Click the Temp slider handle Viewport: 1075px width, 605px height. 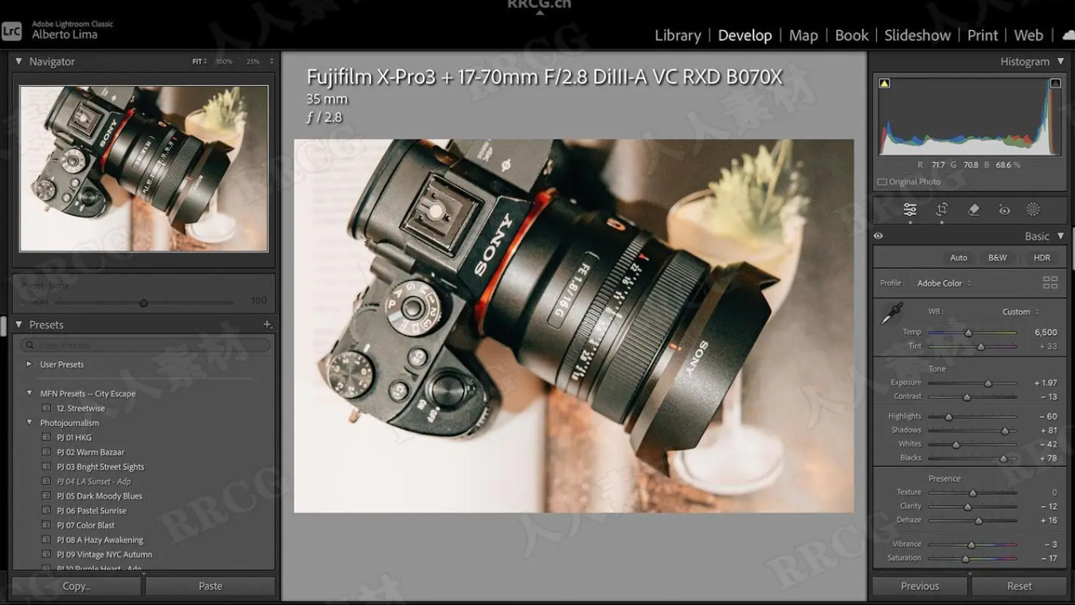tap(968, 334)
